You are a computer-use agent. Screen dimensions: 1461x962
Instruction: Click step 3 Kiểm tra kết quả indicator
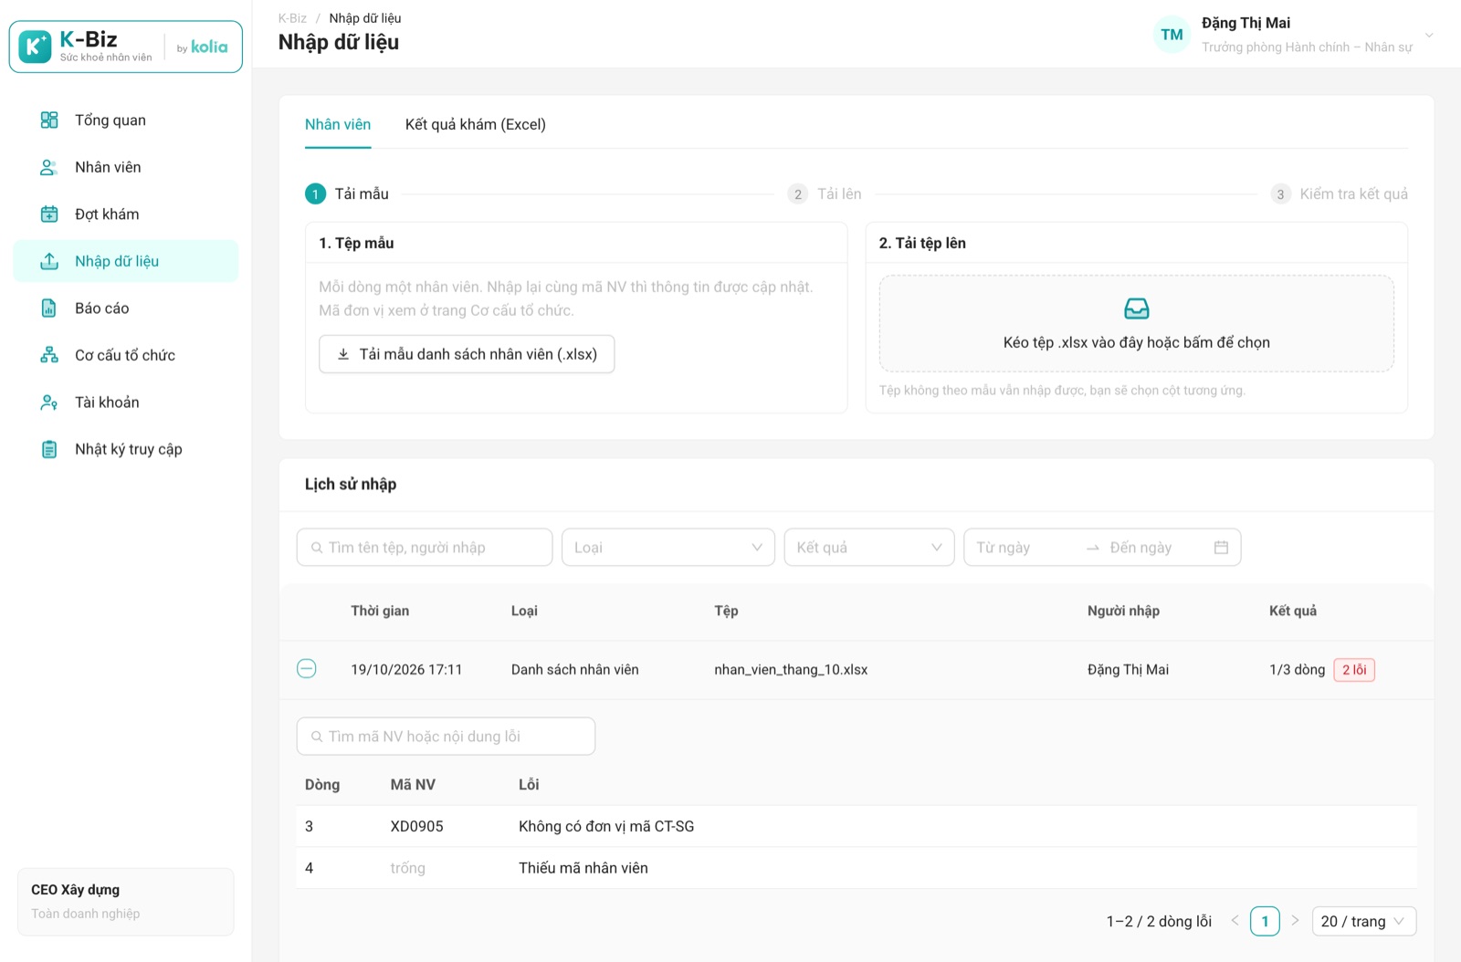click(x=1340, y=194)
